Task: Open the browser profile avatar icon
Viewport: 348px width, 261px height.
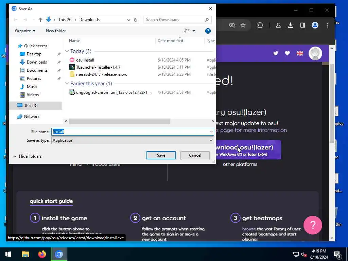Action: pyautogui.click(x=315, y=25)
